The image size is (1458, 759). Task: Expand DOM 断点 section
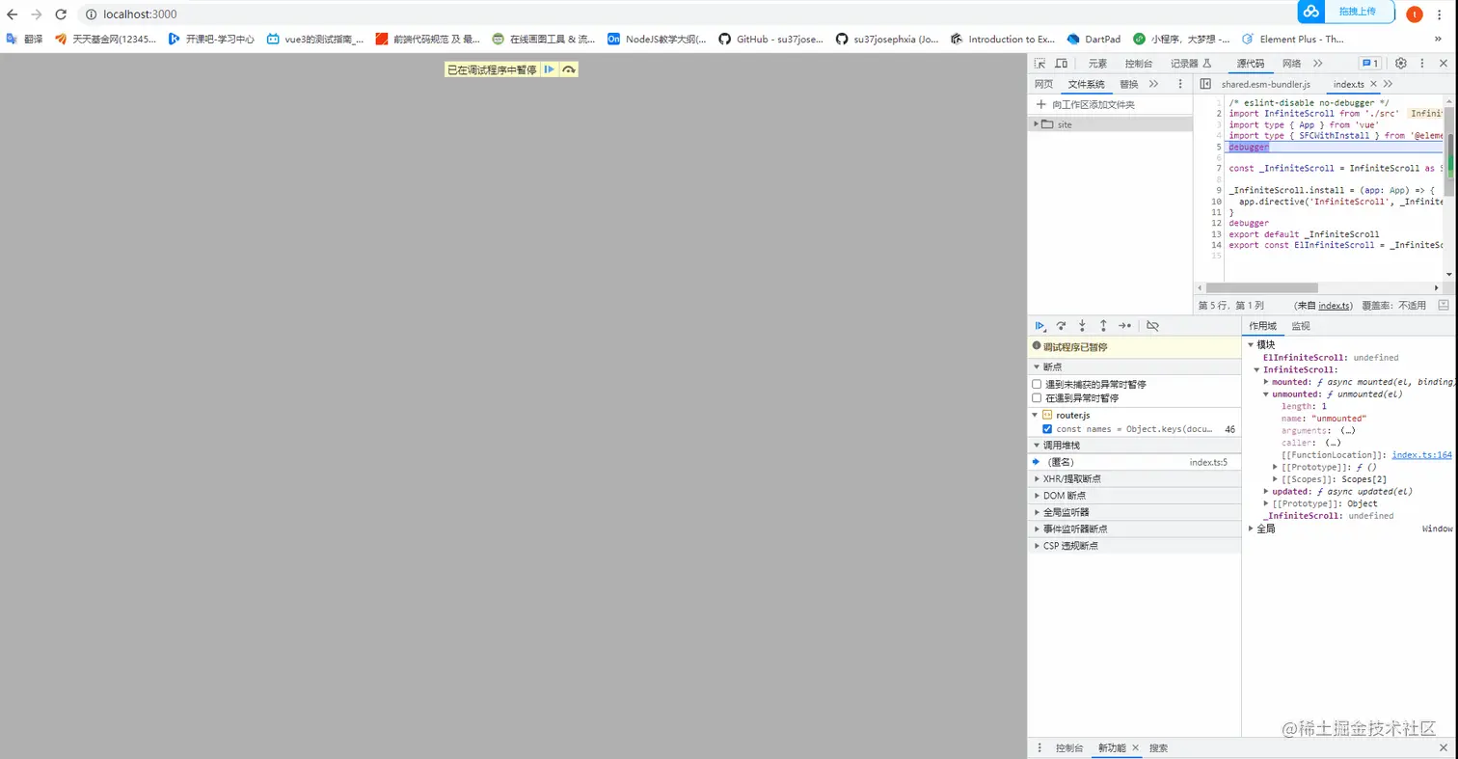1134,495
